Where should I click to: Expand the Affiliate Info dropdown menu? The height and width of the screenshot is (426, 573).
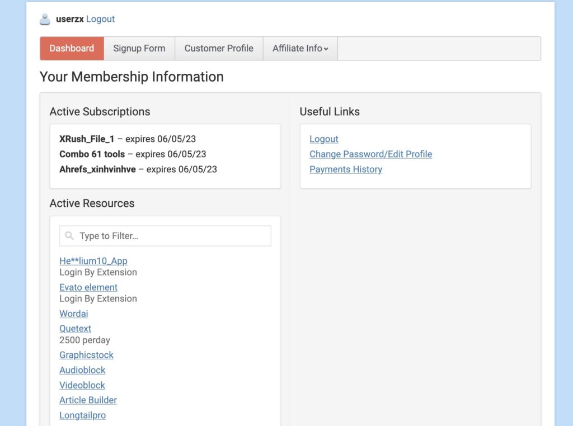click(300, 48)
